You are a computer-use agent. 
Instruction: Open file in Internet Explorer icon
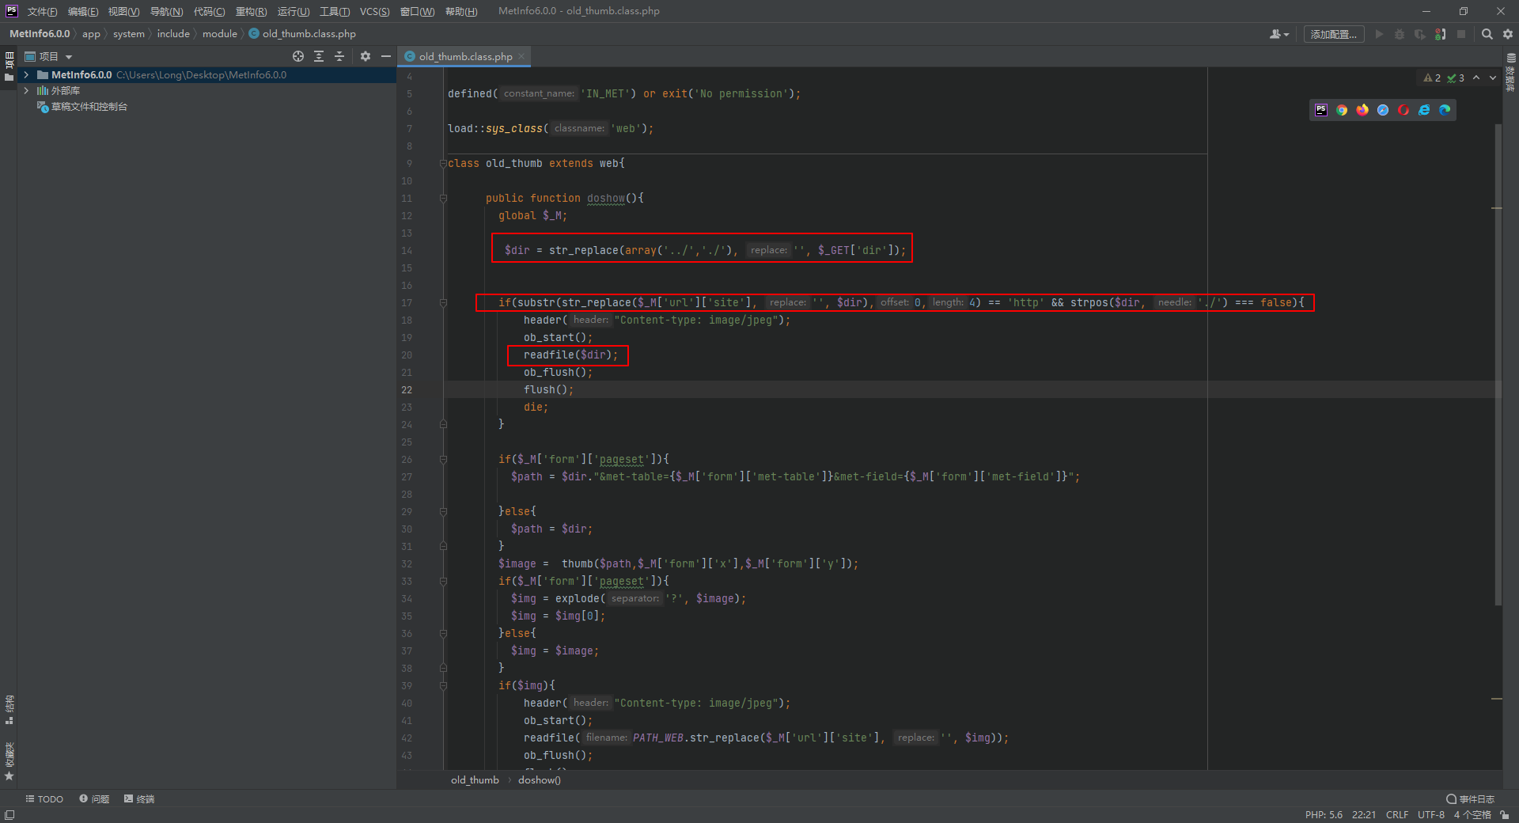coord(1424,110)
